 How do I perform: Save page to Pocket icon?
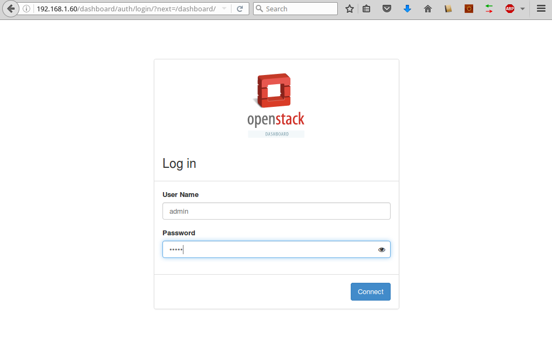click(387, 9)
